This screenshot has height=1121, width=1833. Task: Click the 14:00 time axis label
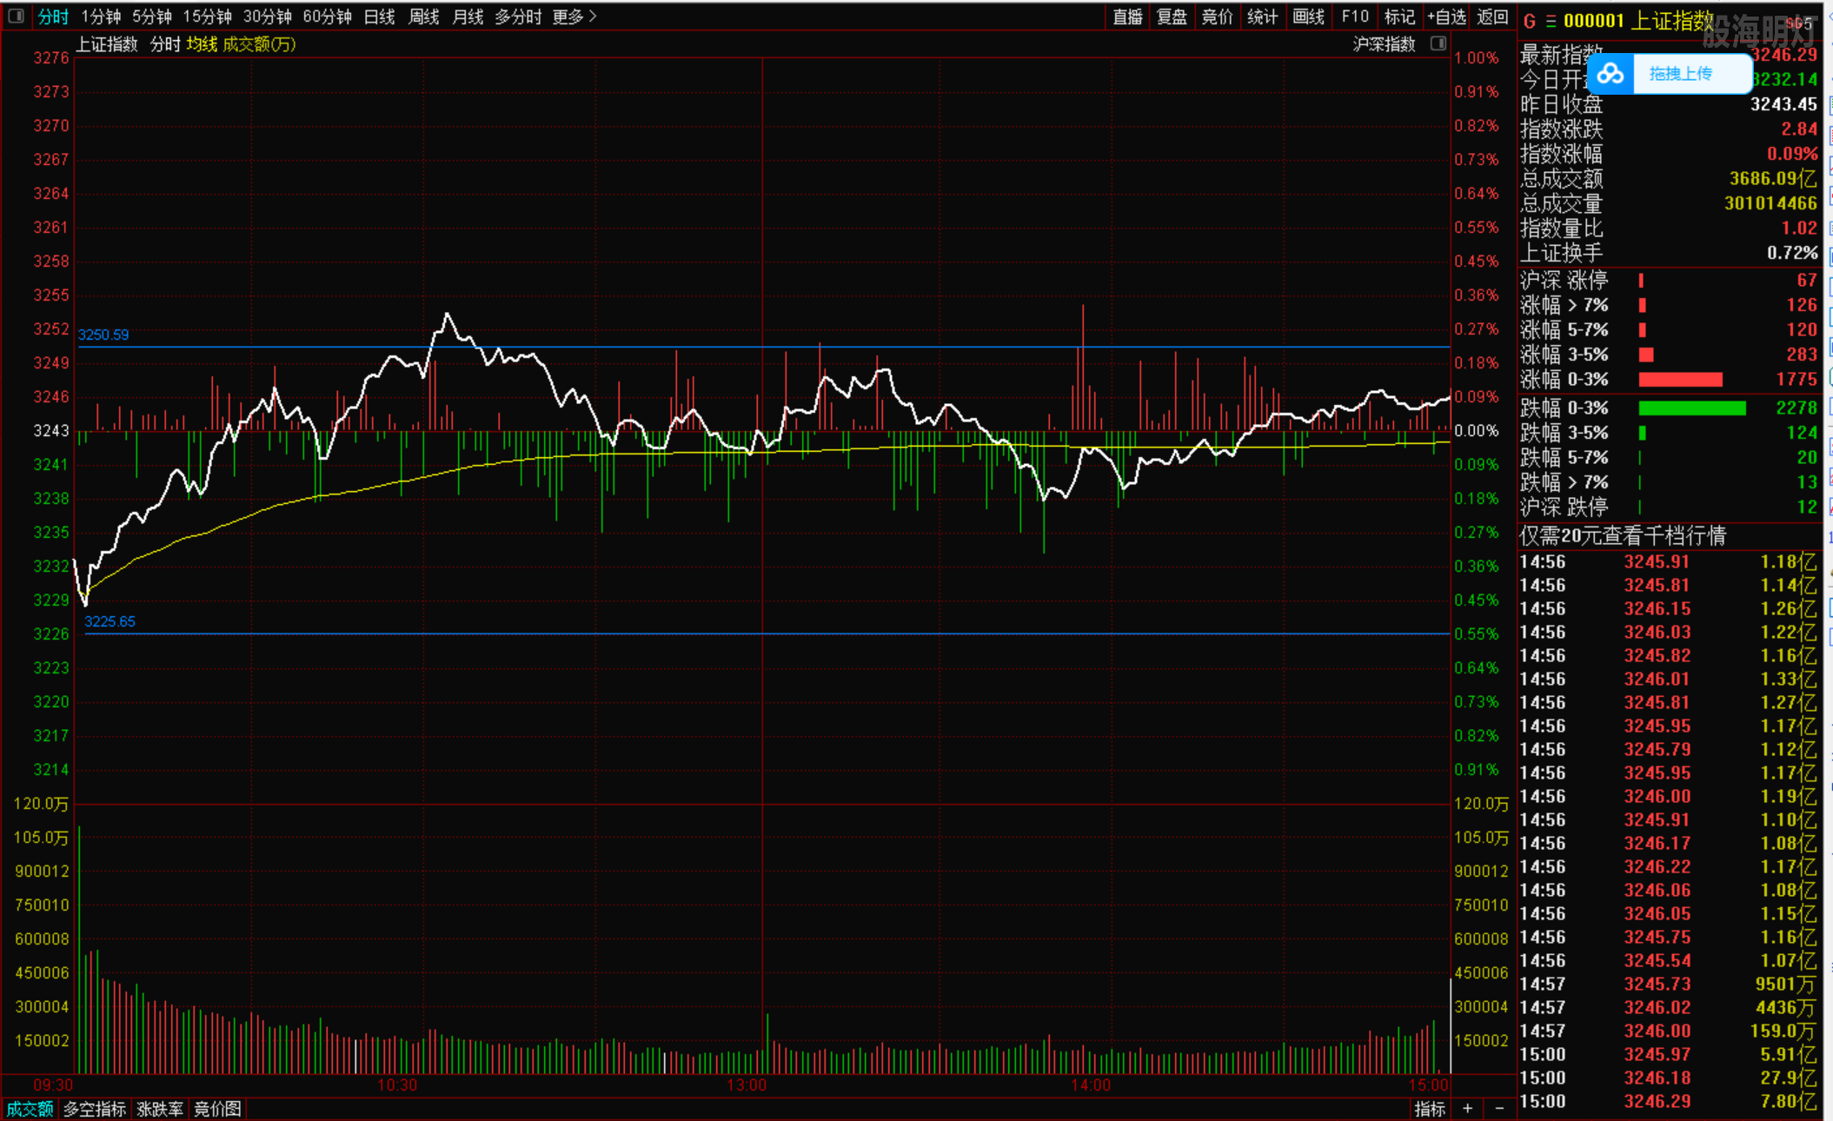1091,1085
